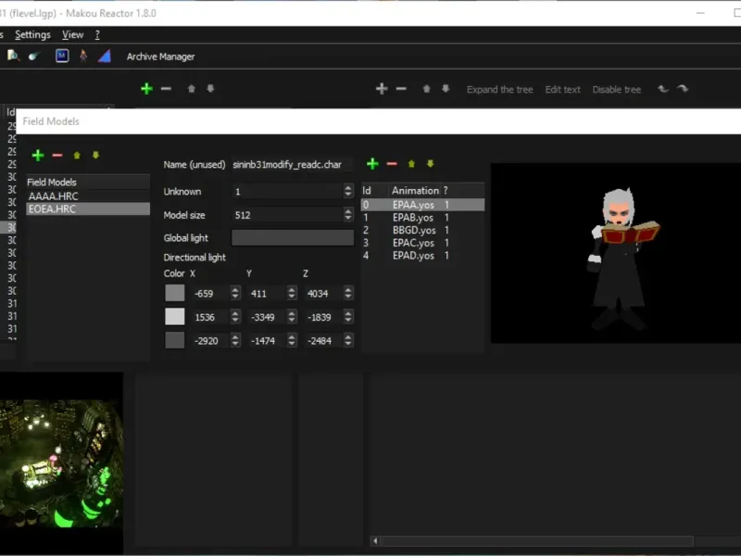741x556 pixels.
Task: Click the character figure toolbar icon
Action: click(83, 56)
